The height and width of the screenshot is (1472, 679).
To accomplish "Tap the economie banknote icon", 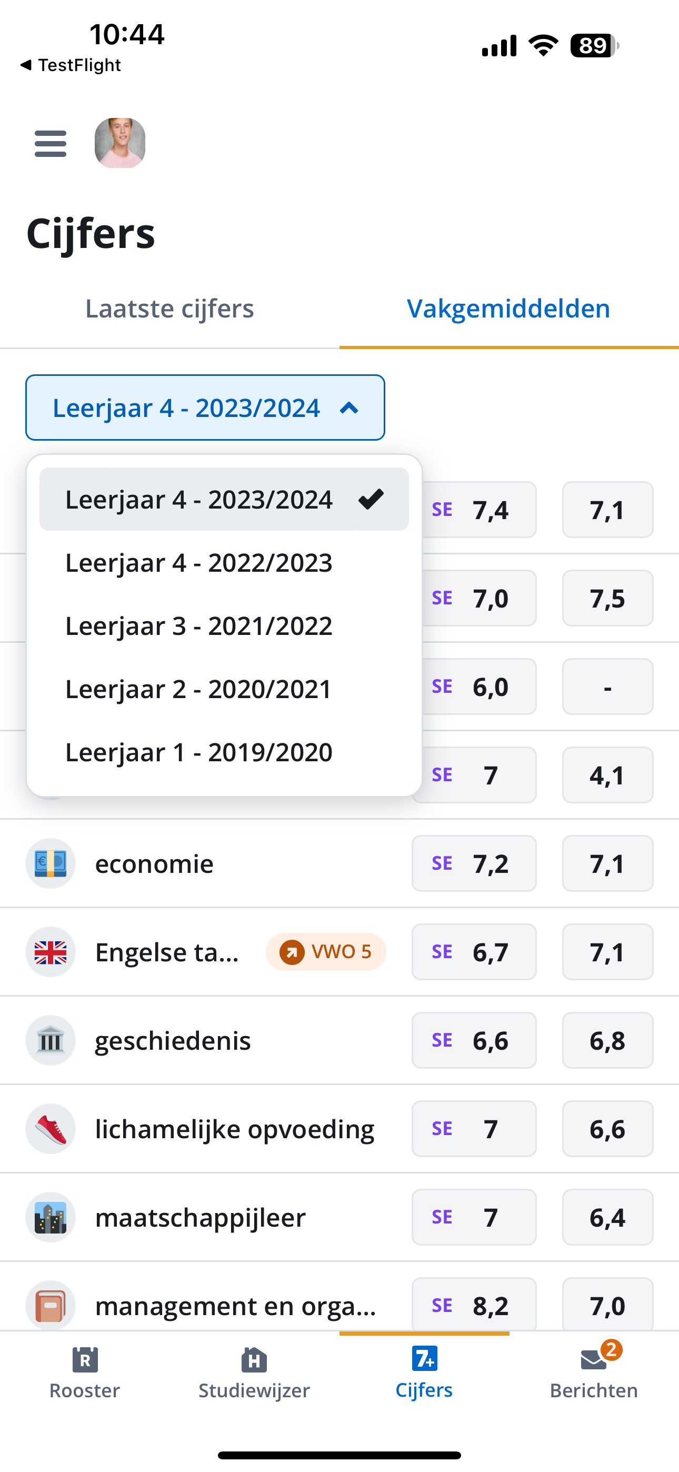I will (51, 863).
